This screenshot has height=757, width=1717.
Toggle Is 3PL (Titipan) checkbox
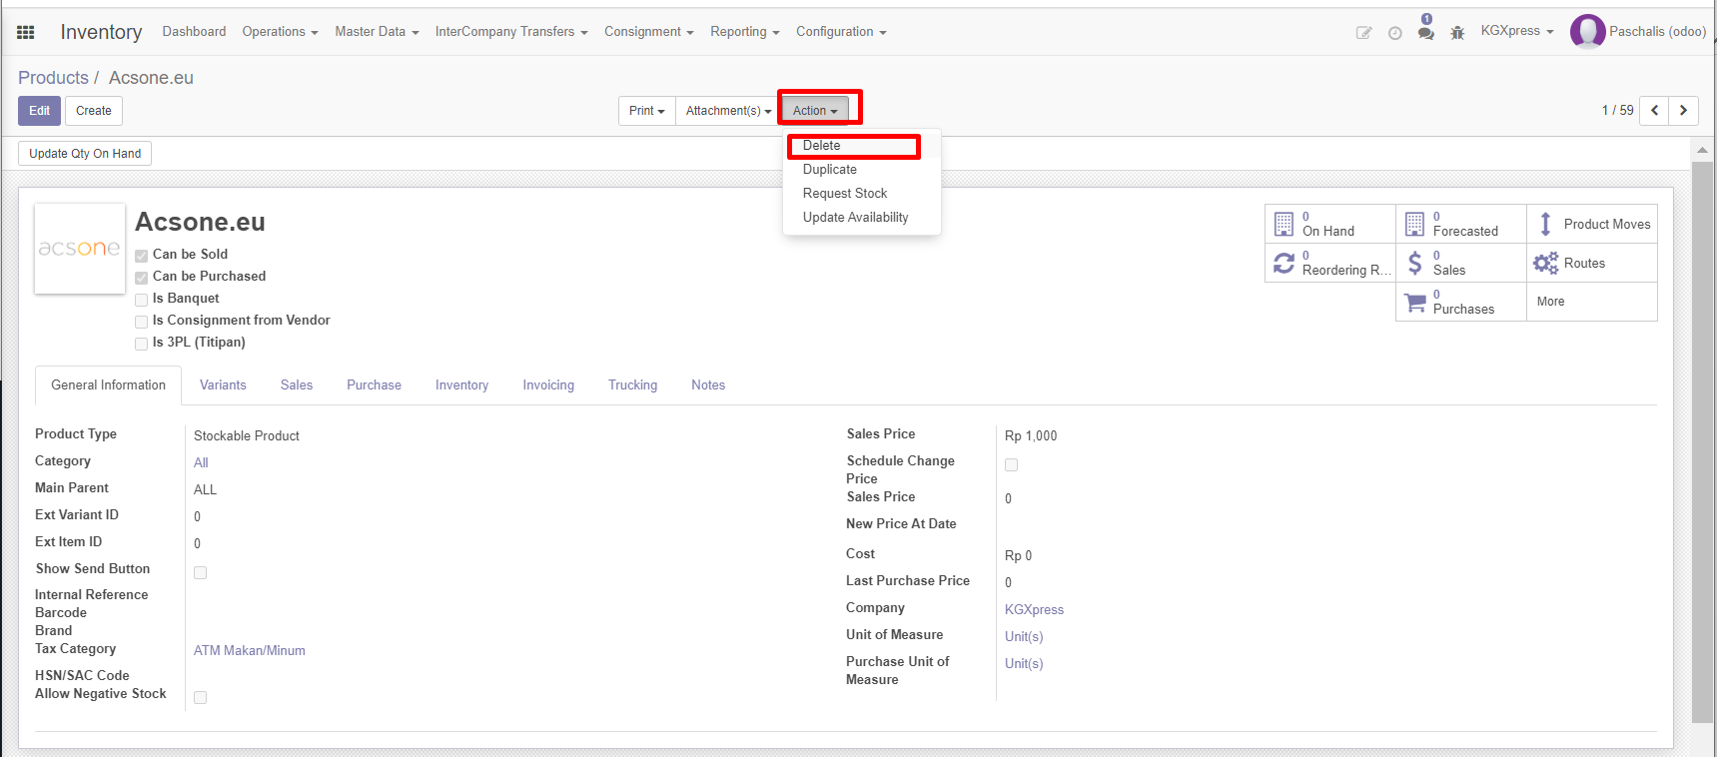[142, 344]
